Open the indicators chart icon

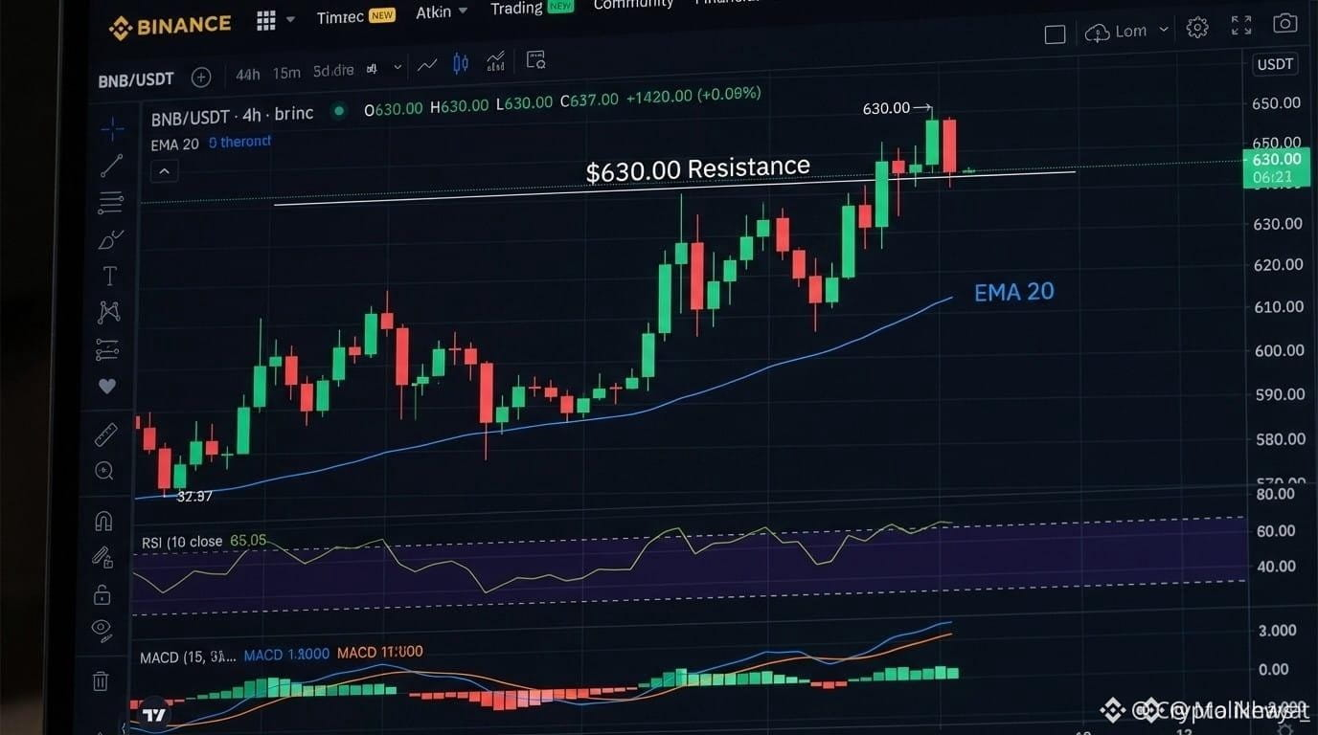point(495,63)
